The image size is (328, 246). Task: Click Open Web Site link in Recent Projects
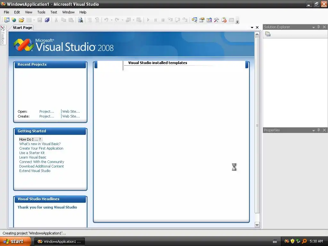point(71,111)
